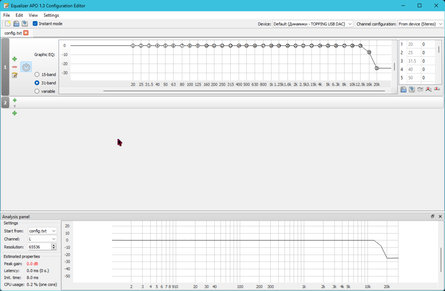Click the Peak gain value 0.0 dB

pos(32,264)
